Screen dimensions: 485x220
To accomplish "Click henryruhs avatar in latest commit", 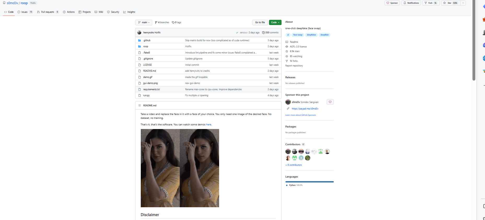I will [139, 33].
